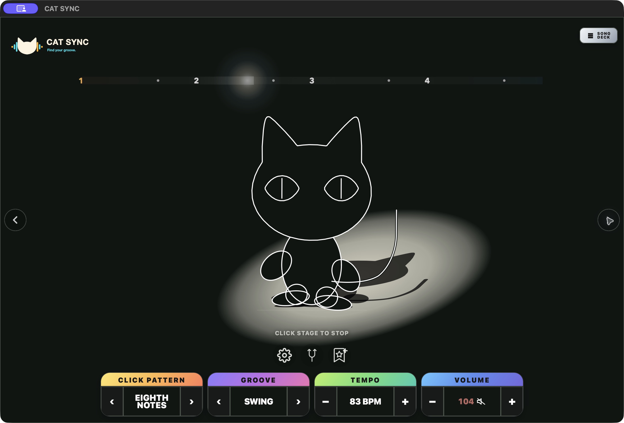This screenshot has width=624, height=423.
Task: Click the "Find your groove." tagline
Action: pos(62,50)
